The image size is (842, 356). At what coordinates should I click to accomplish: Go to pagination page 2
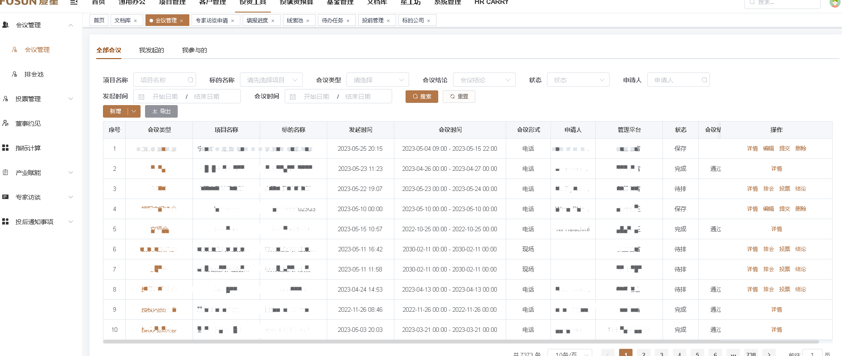coord(644,353)
